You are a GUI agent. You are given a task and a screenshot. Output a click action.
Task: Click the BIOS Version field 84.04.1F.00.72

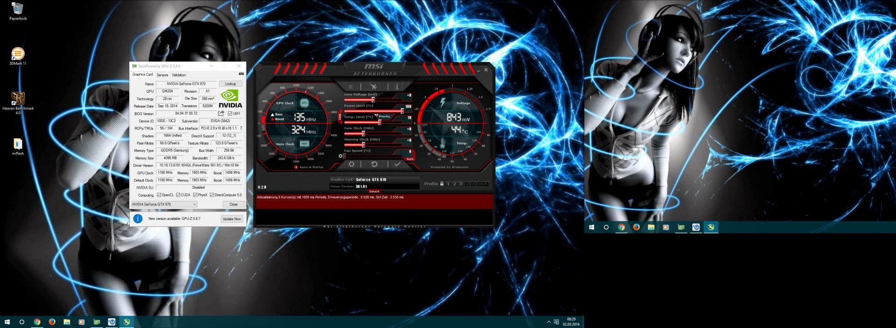click(186, 113)
